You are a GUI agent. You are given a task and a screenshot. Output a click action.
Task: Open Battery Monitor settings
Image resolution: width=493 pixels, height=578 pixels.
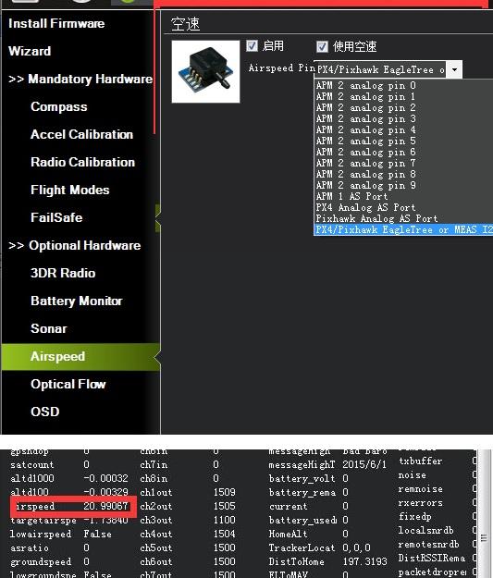pos(77,301)
